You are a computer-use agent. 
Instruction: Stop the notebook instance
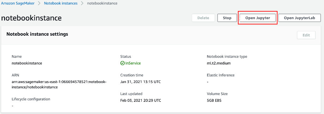227,18
